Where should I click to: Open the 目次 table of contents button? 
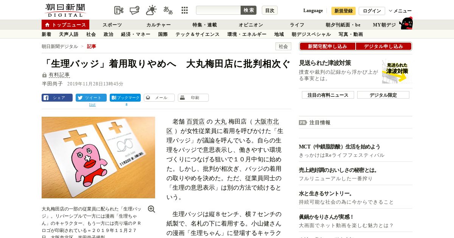pos(270,10)
